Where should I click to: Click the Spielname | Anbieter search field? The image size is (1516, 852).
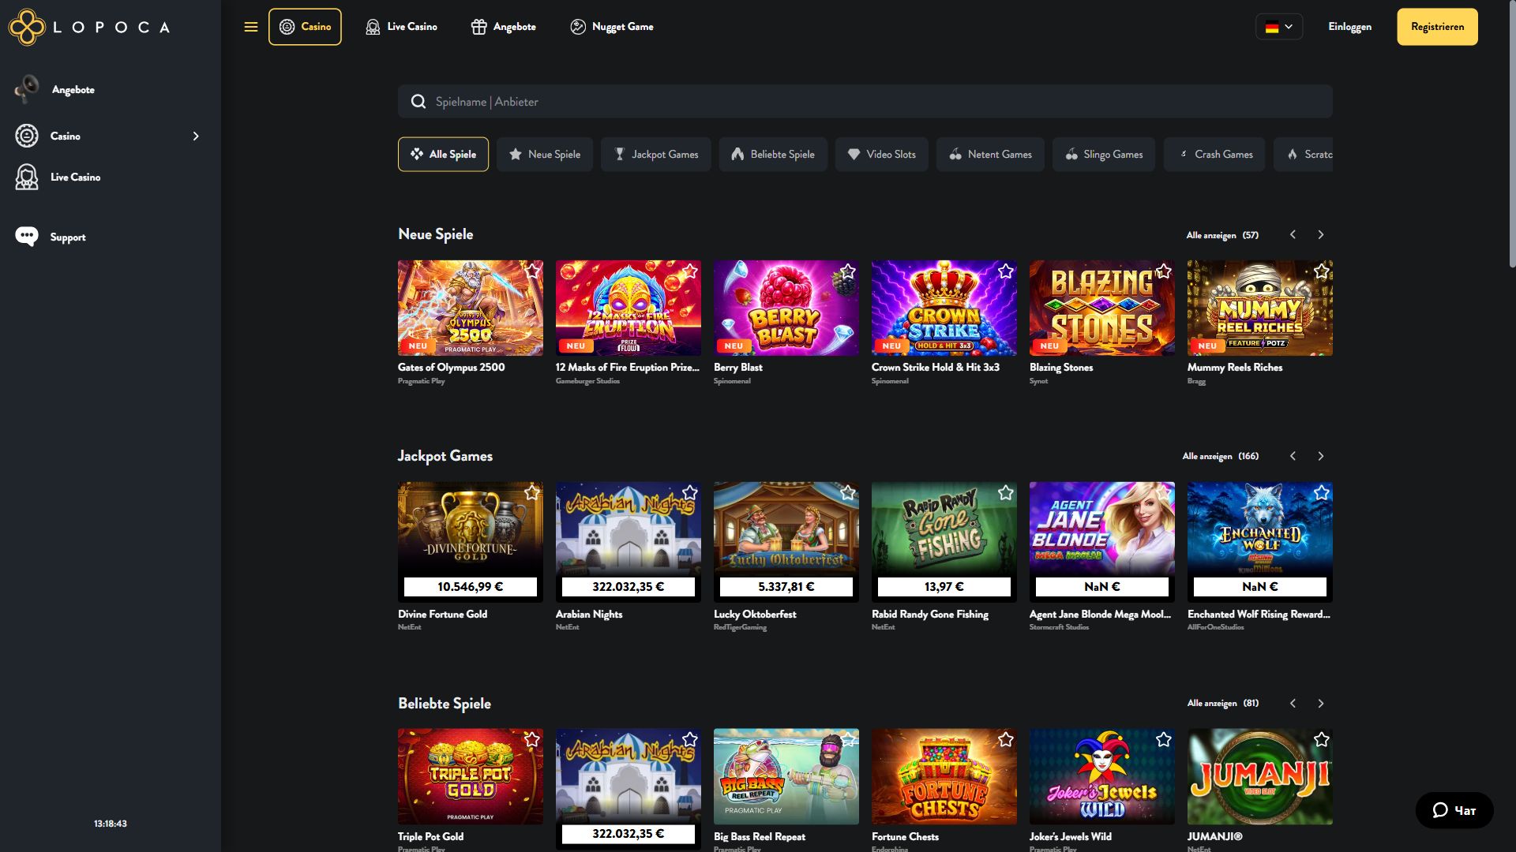point(865,101)
